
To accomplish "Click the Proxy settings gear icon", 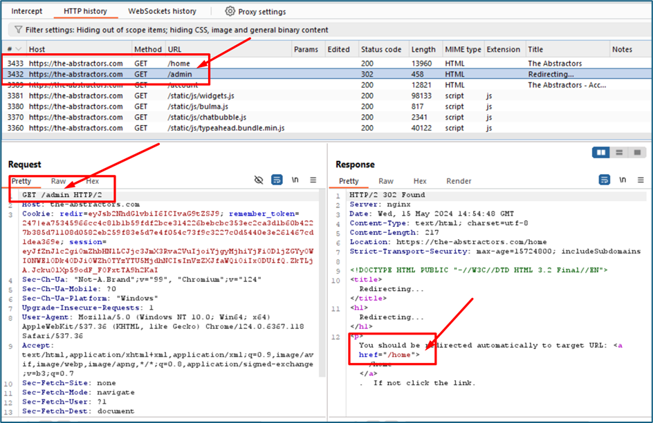I will pyautogui.click(x=230, y=11).
